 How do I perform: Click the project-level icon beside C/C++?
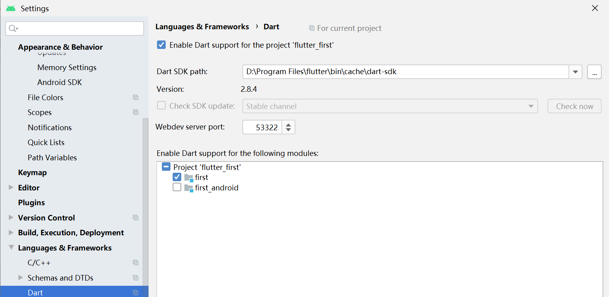pos(136,263)
